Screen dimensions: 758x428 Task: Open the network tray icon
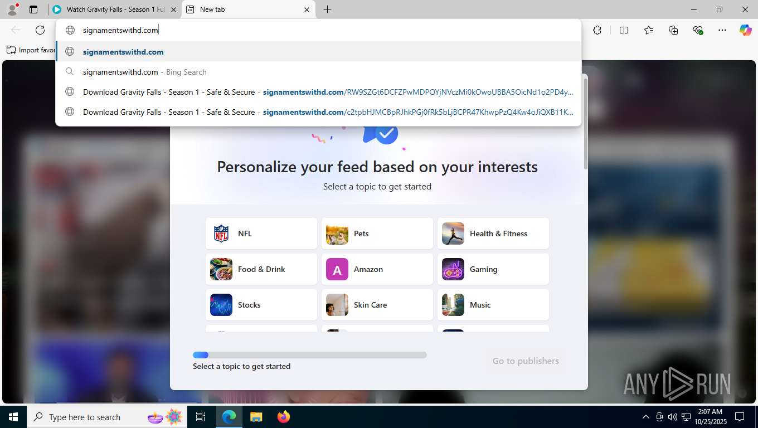(x=686, y=417)
